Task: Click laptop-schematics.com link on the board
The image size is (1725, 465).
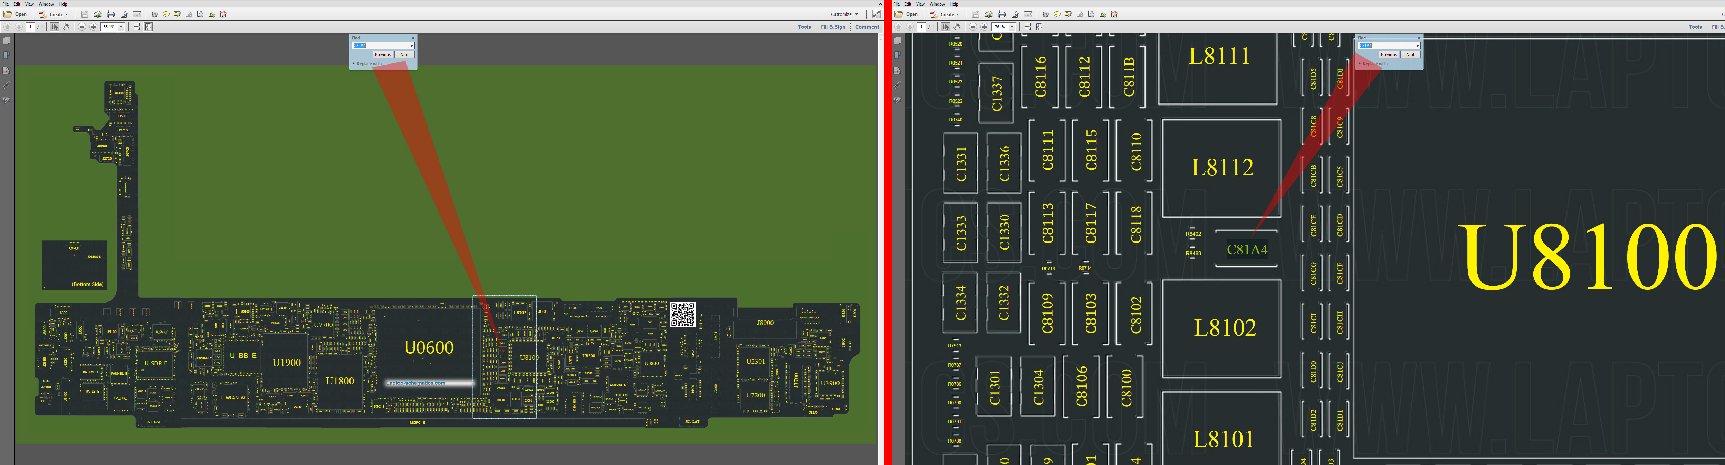Action: [x=416, y=383]
